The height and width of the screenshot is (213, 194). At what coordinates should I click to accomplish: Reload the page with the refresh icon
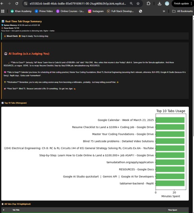(x=17, y=4)
